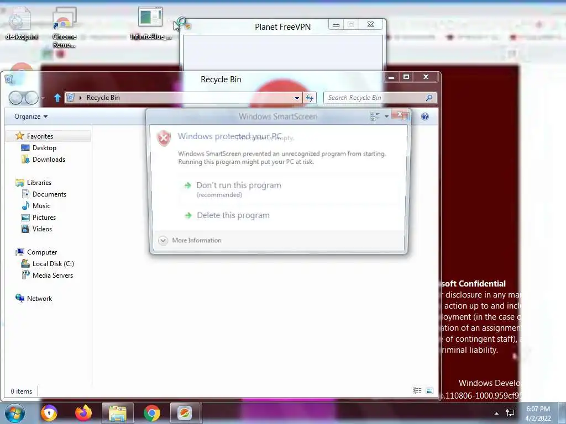Minimize the Planet FreeVPN window
The width and height of the screenshot is (566, 424).
(336, 25)
